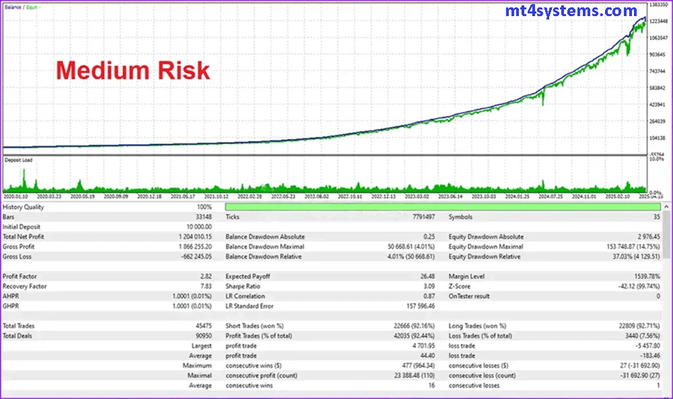Screen dimensions: 673x399
Task: Click the green History Quality progress bar
Action: coord(442,208)
